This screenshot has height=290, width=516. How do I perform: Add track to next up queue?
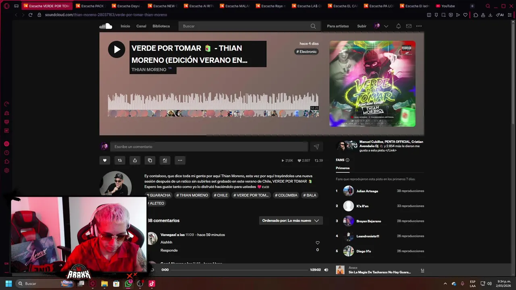click(x=165, y=160)
